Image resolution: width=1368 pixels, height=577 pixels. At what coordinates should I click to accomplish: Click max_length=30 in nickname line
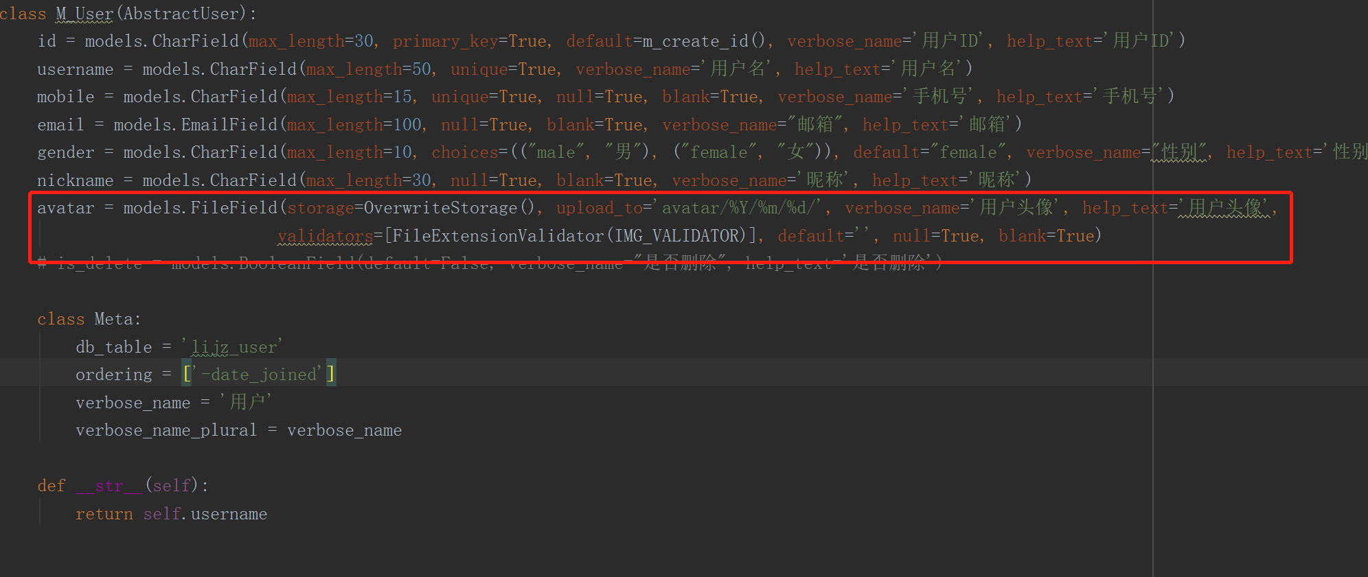point(369,180)
